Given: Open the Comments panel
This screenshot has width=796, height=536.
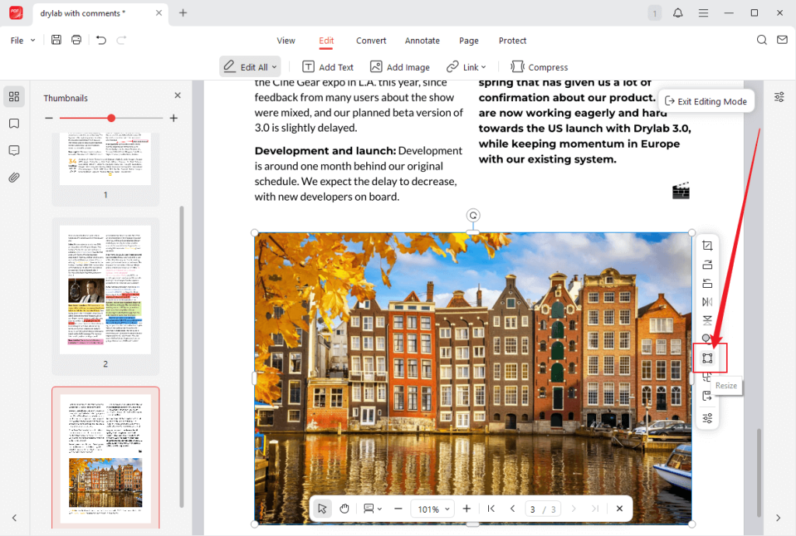Looking at the screenshot, I should pyautogui.click(x=14, y=150).
